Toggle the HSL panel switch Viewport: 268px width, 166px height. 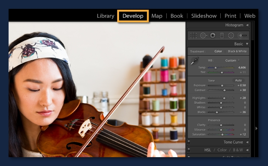189,150
